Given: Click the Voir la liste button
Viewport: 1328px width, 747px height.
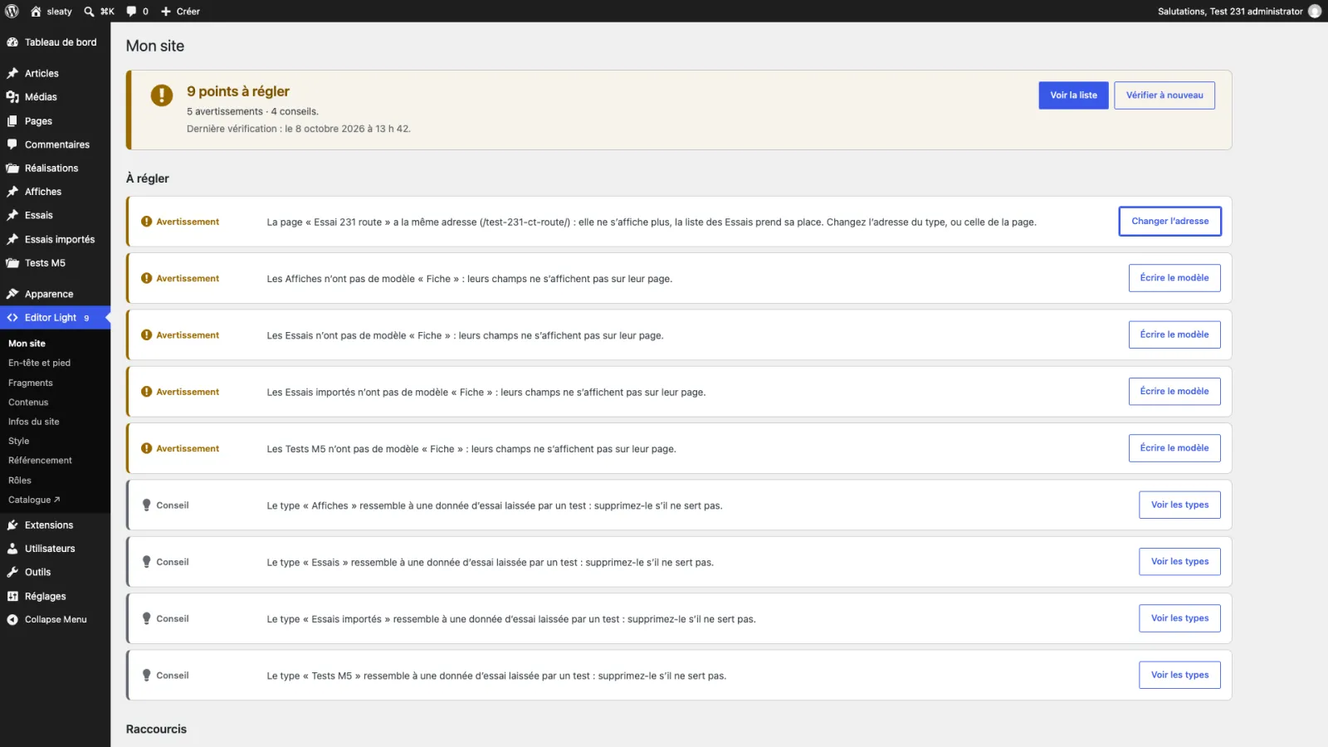Looking at the screenshot, I should click(1073, 95).
